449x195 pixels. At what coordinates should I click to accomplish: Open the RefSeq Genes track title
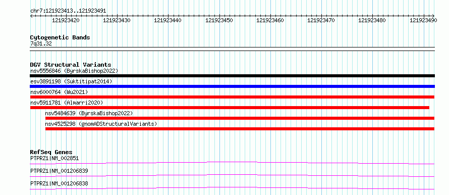click(x=51, y=152)
